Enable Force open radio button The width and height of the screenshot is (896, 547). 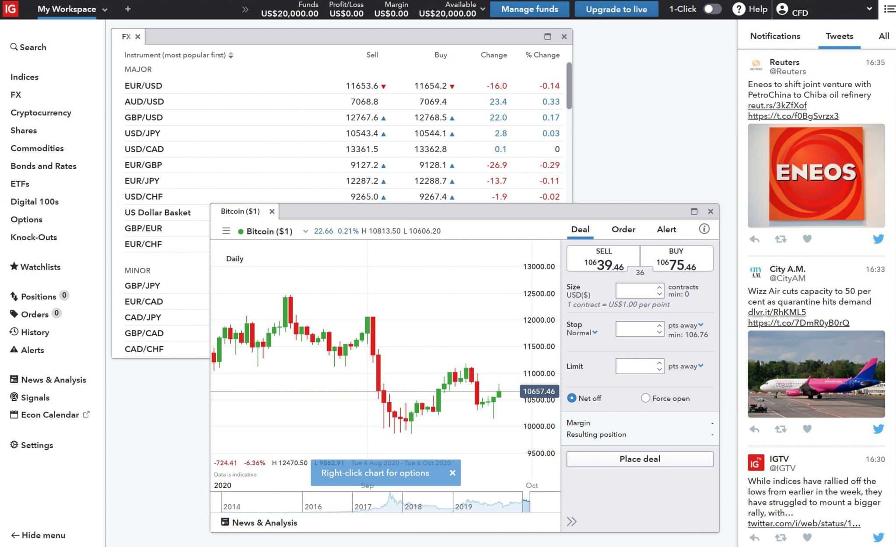point(644,398)
